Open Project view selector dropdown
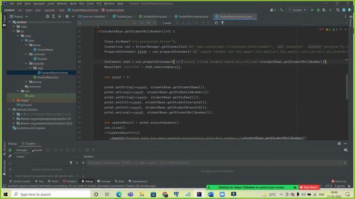 click(x=19, y=17)
